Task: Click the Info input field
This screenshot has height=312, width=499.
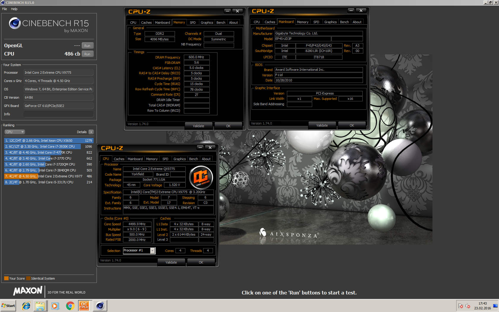Action: pyautogui.click(x=59, y=114)
